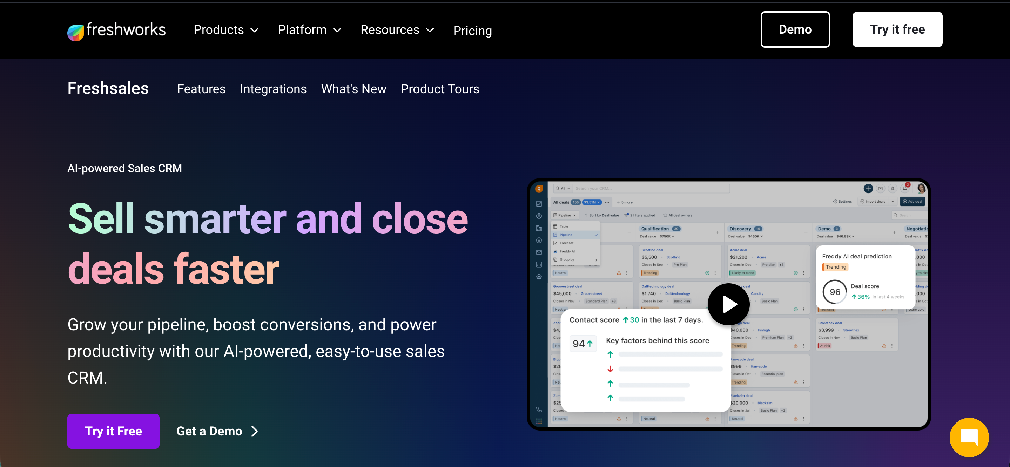This screenshot has height=467, width=1010.
Task: Open the email envelope icon in CRM sidebar
Action: 539,252
